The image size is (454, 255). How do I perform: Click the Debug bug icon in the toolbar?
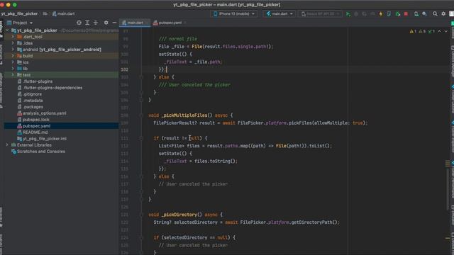coord(356,14)
